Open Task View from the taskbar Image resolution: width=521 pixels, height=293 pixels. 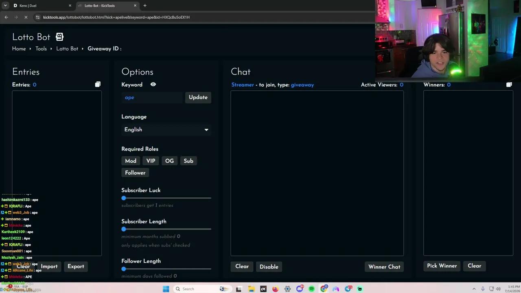coord(239,289)
